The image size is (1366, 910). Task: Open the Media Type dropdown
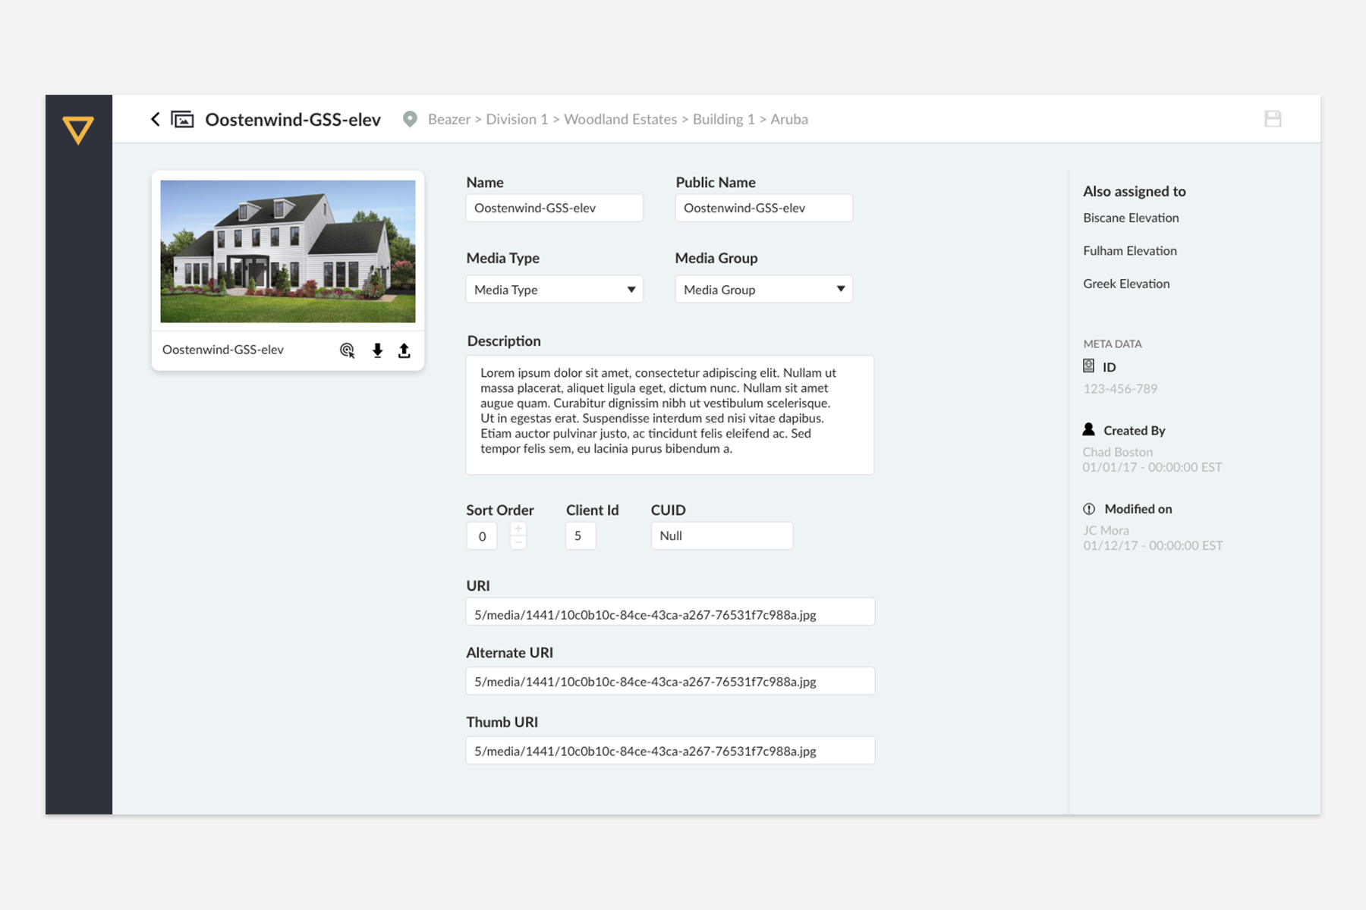pyautogui.click(x=555, y=289)
